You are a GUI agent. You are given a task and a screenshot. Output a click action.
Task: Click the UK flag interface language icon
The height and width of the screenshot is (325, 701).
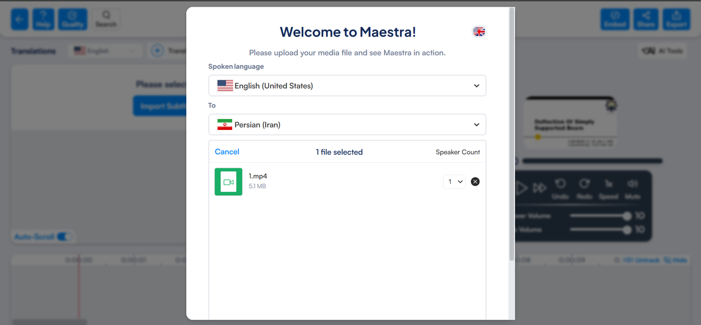[x=479, y=32]
